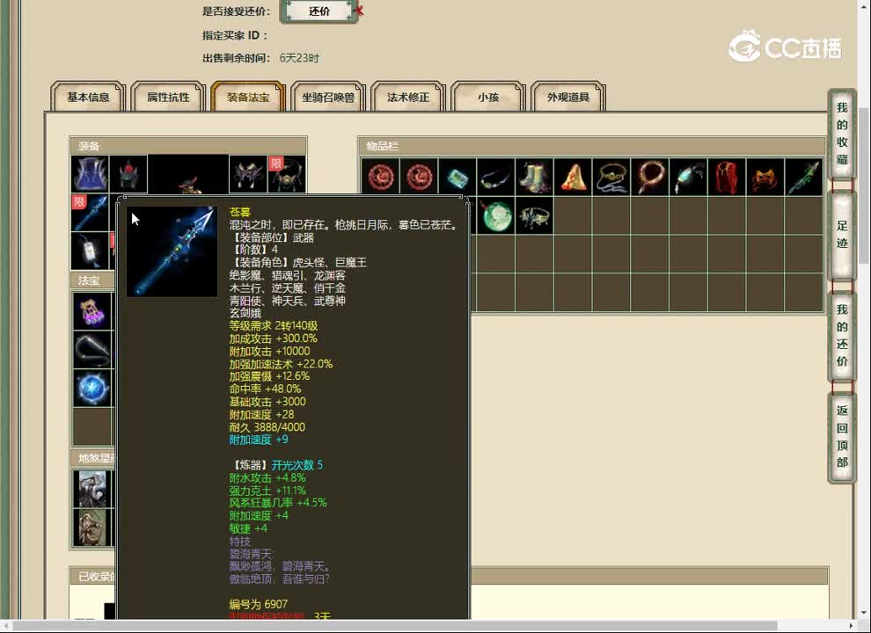871x633 pixels.
Task: Inspect the blue cape in the equipment panel
Action: pyautogui.click(x=90, y=174)
